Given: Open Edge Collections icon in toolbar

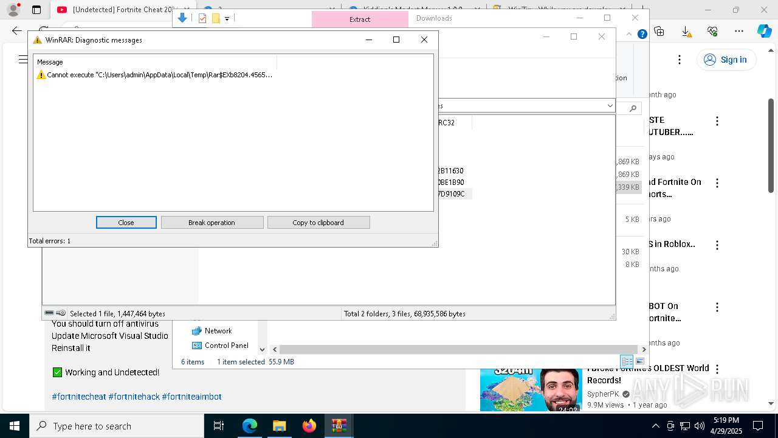Looking at the screenshot, I should pyautogui.click(x=659, y=31).
